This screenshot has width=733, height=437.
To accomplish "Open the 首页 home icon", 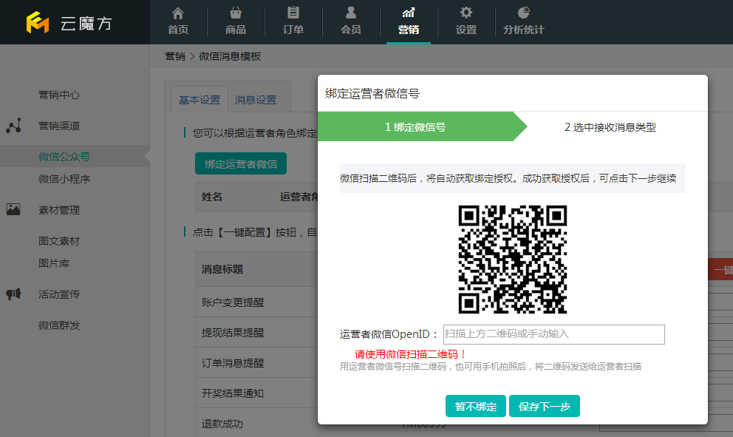I will (178, 13).
